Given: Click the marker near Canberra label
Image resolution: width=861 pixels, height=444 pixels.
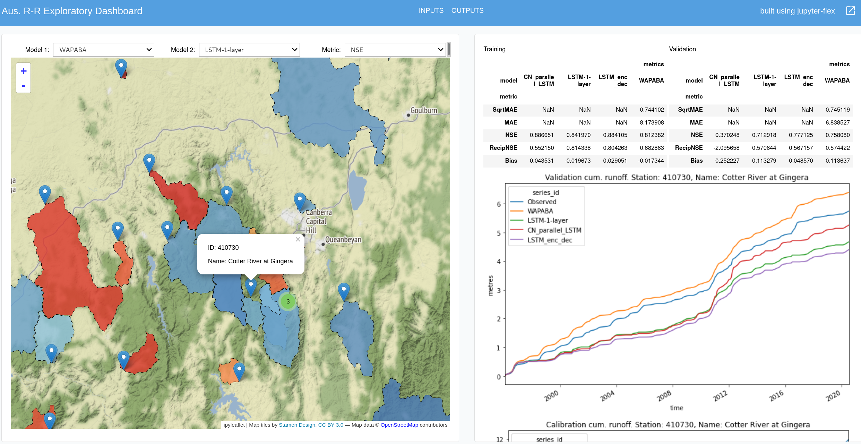Looking at the screenshot, I should coord(300,202).
